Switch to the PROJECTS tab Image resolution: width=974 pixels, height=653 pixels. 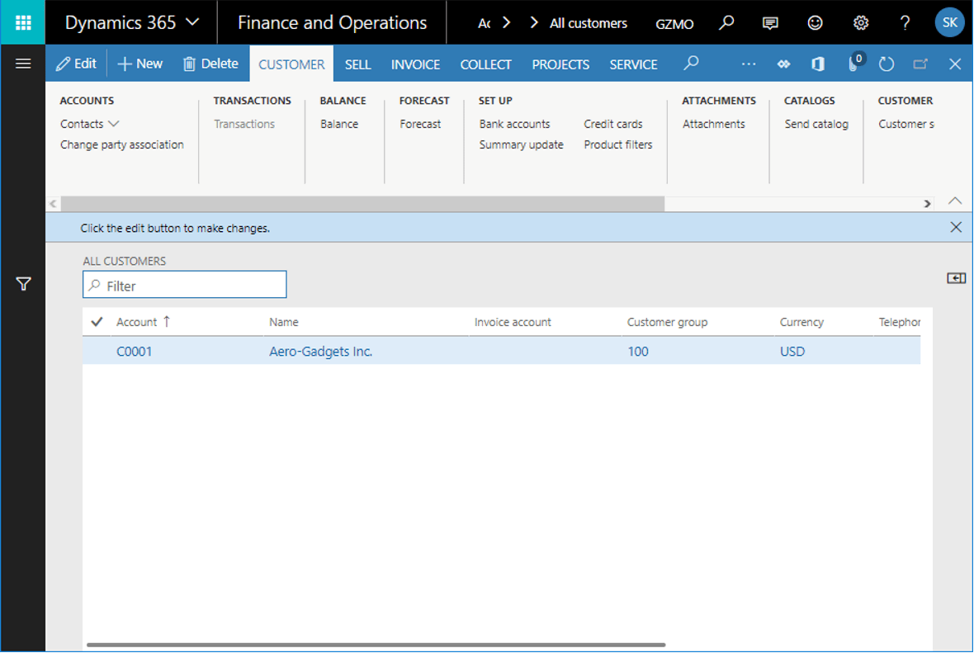pos(561,64)
